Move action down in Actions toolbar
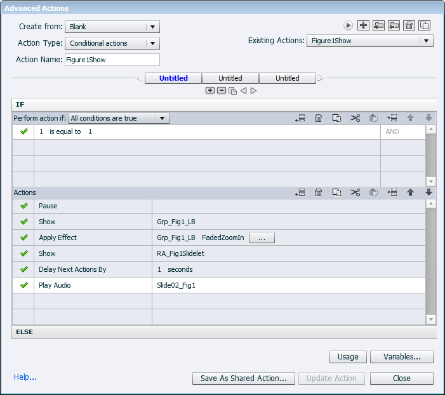 pos(428,192)
